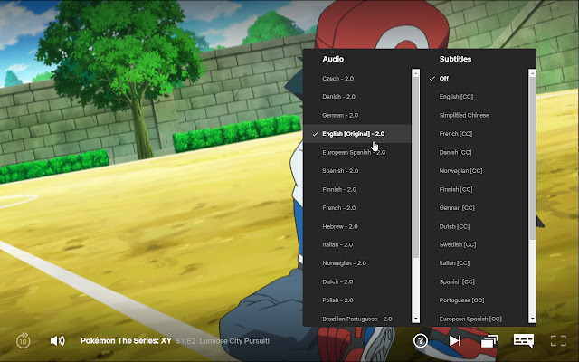Viewport: 579px width, 362px height.
Task: Enter fullscreen mode icon
Action: (x=558, y=340)
